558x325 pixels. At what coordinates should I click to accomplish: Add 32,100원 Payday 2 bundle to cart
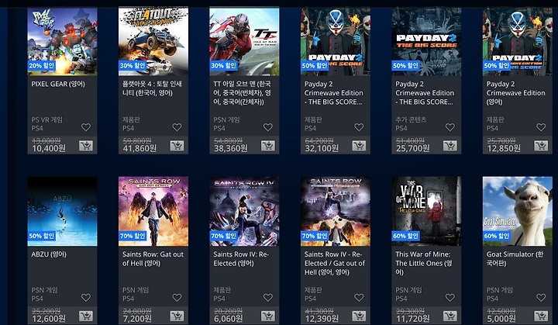coord(359,145)
